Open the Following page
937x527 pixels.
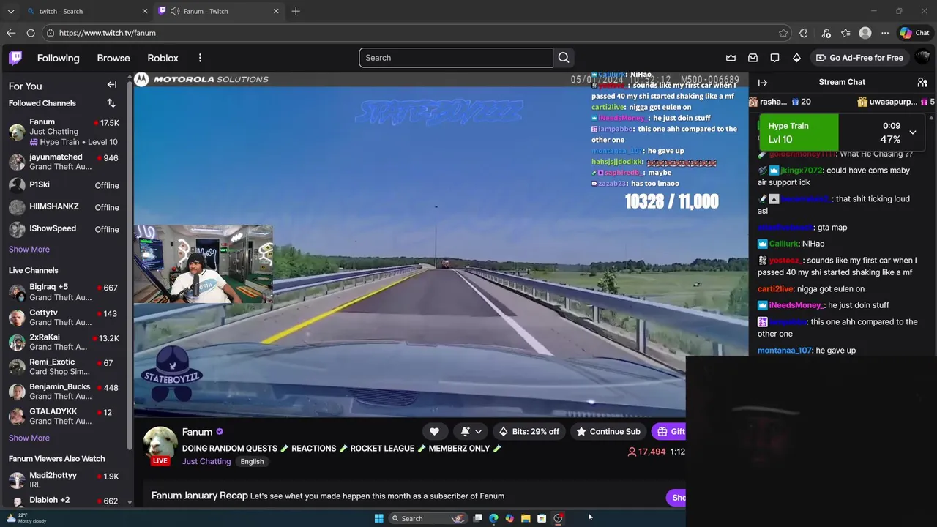59,58
